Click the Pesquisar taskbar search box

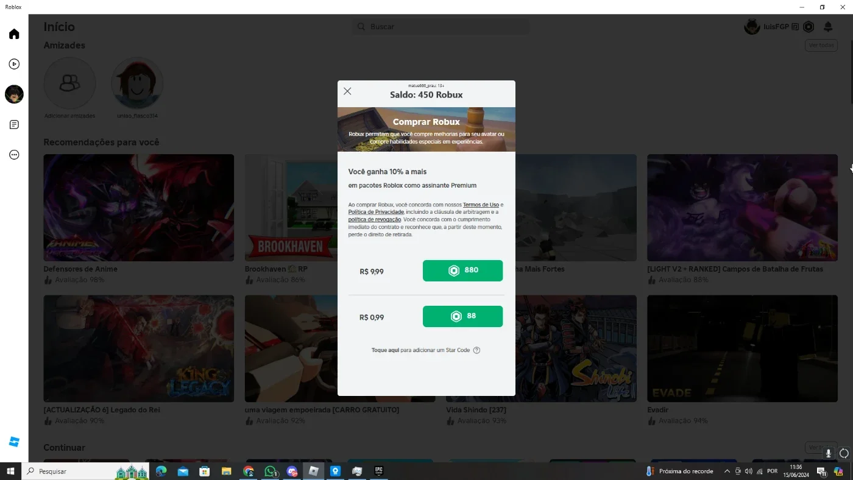point(85,471)
